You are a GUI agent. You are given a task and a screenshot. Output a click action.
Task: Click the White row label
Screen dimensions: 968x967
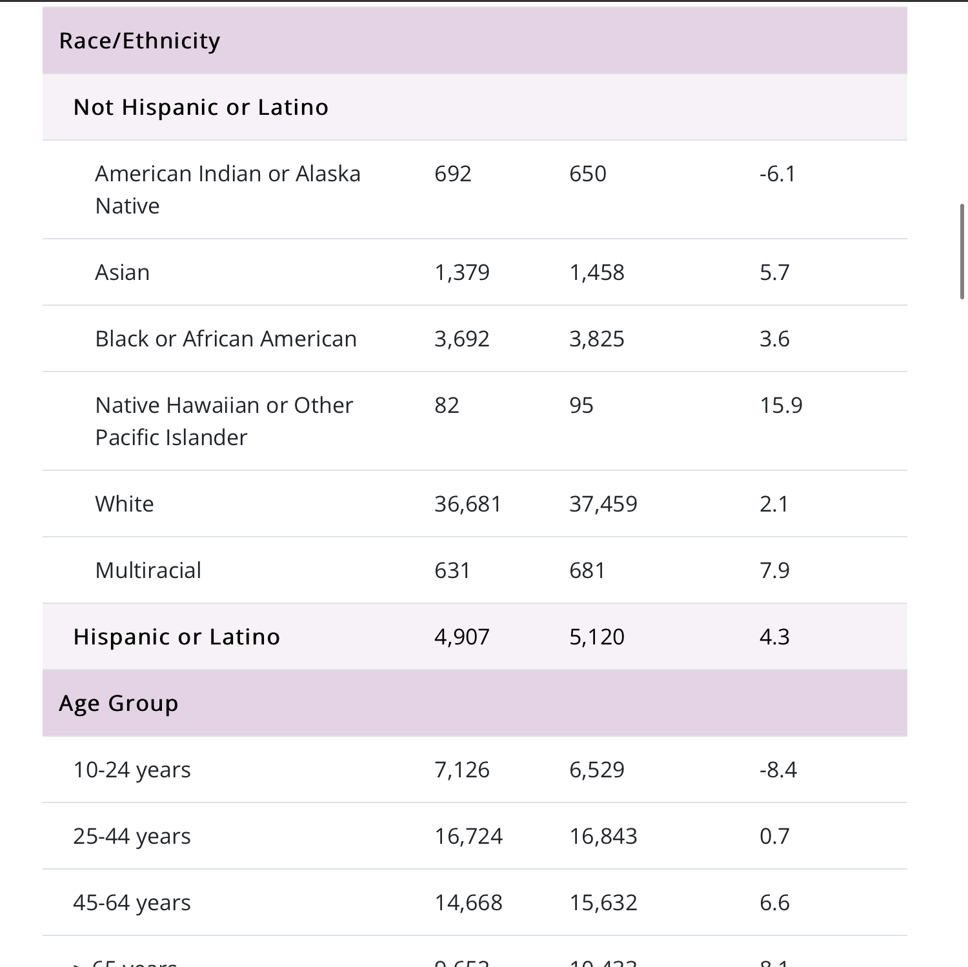pyautogui.click(x=125, y=504)
